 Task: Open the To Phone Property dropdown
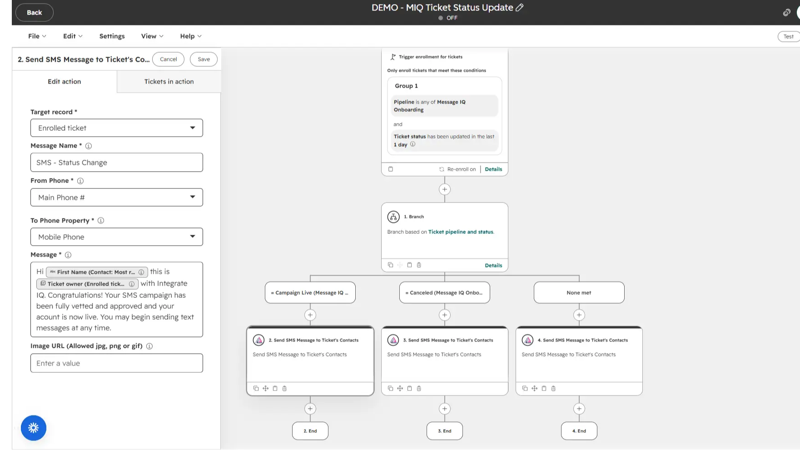coord(117,237)
